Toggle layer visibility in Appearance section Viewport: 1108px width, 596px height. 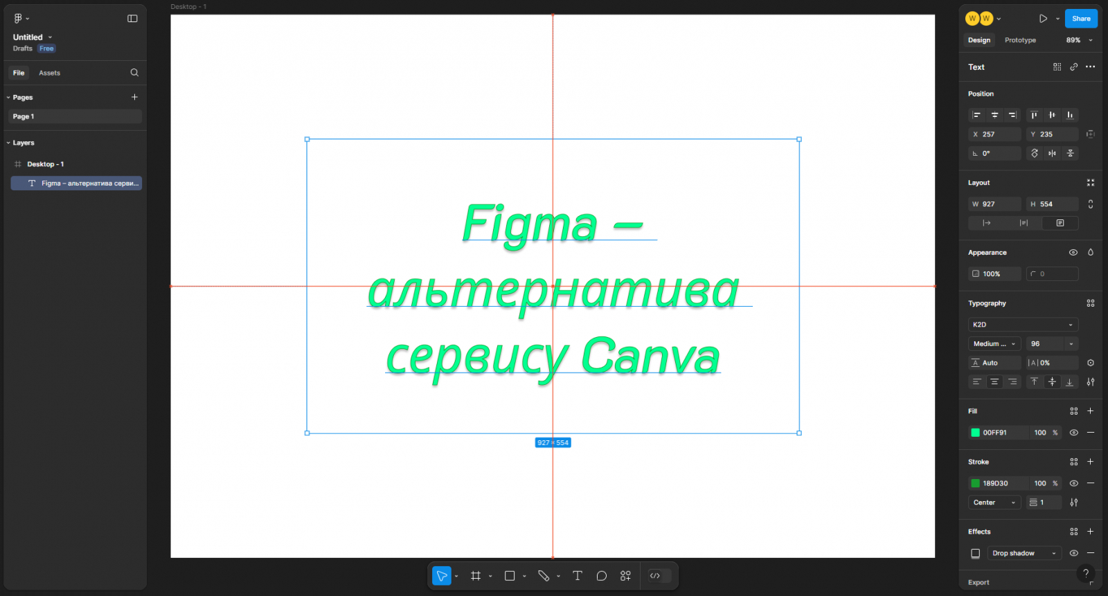click(1073, 253)
